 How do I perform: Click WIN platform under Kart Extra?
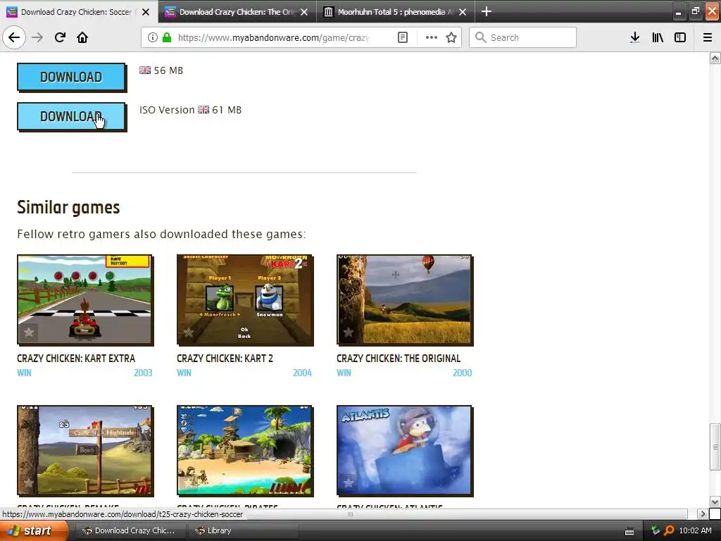pos(25,373)
